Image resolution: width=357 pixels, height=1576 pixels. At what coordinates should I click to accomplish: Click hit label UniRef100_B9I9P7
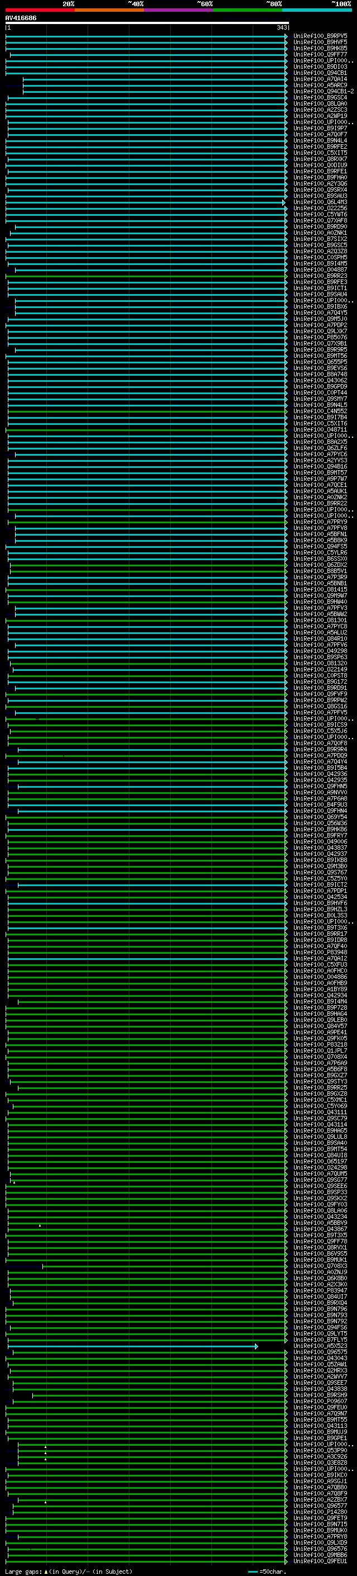pos(320,129)
